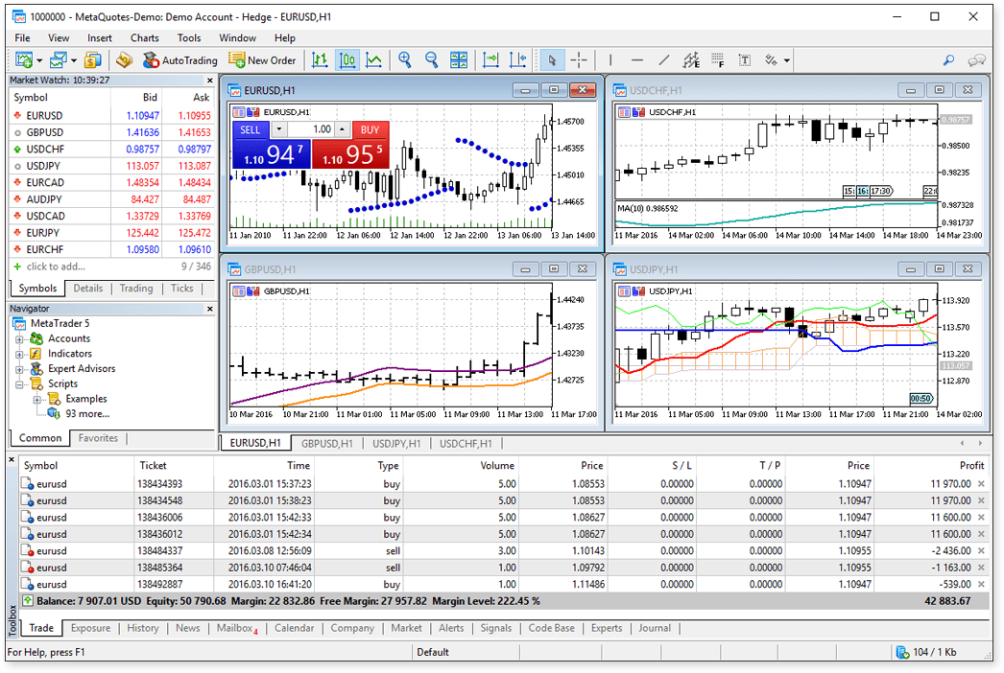Viewport: 1004px width, 673px height.
Task: Click the Favorites tab in Navigator
Action: (x=98, y=438)
